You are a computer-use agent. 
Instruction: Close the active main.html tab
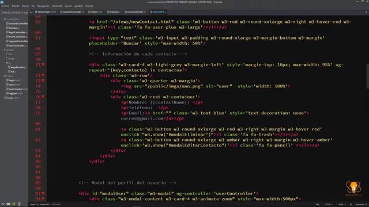point(165,12)
